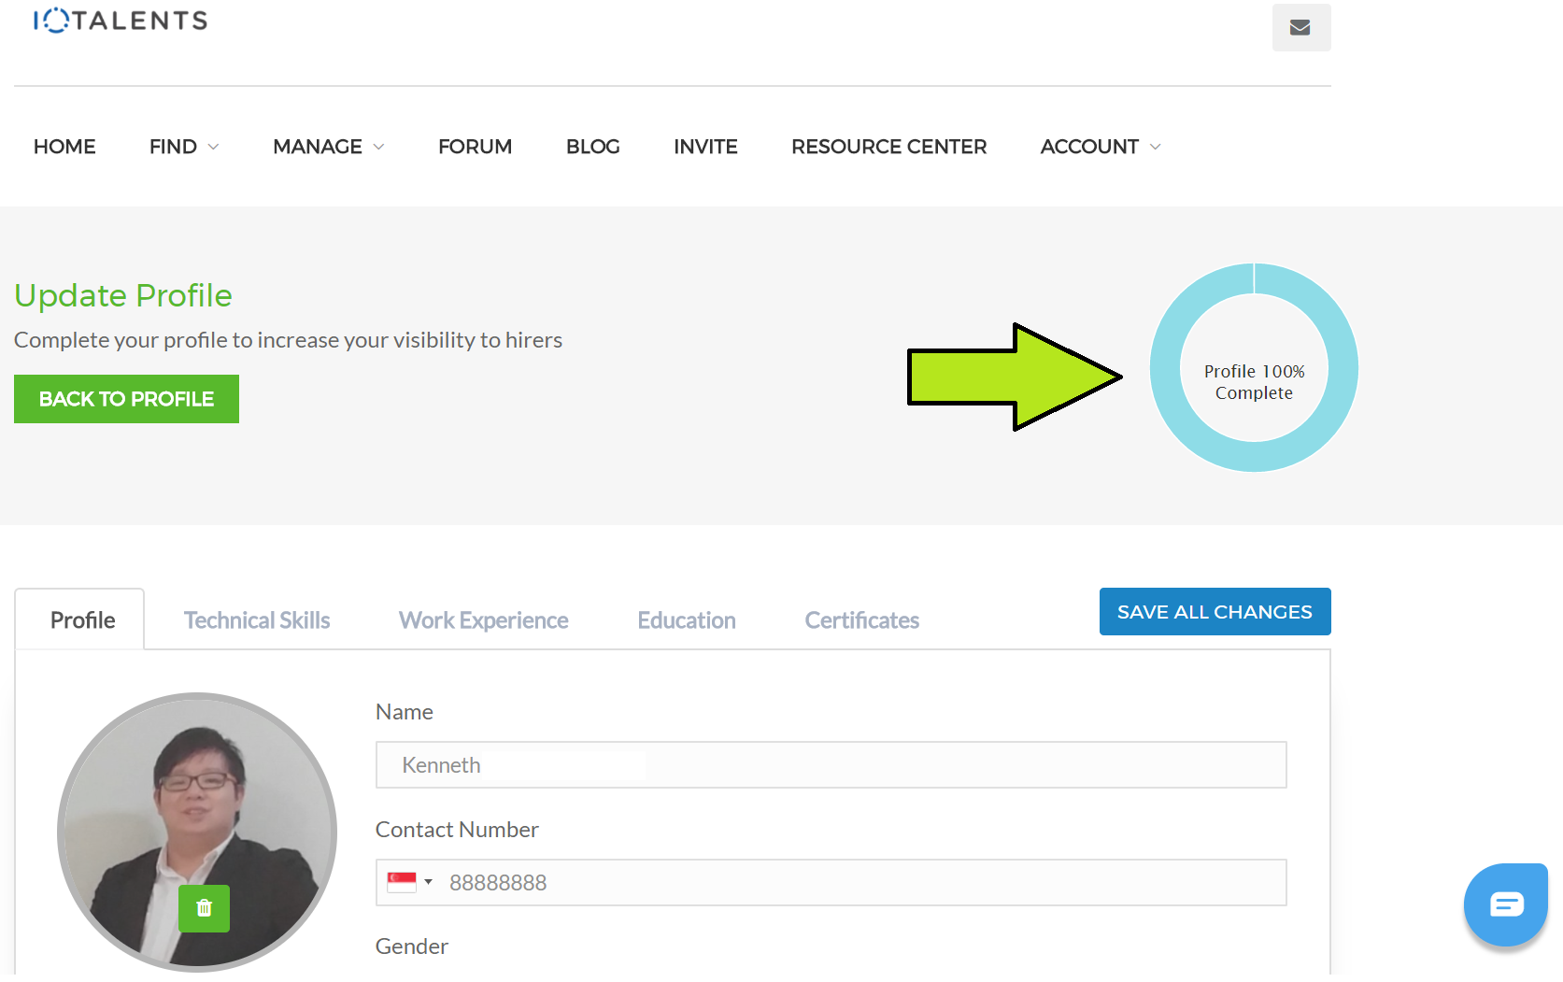Expand the FIND menu
Viewport: 1563px width, 982px height.
[184, 147]
